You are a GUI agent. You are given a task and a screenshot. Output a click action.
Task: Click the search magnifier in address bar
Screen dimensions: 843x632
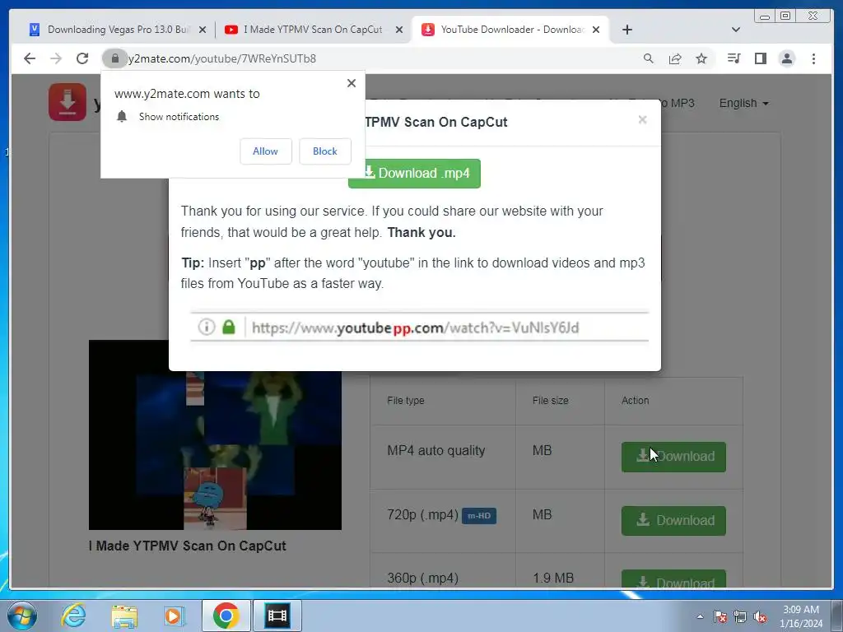click(649, 58)
